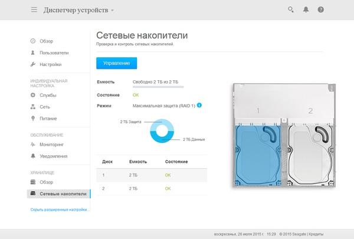Click the Диспетчер устройств title
The image size is (354, 239).
coord(76,10)
